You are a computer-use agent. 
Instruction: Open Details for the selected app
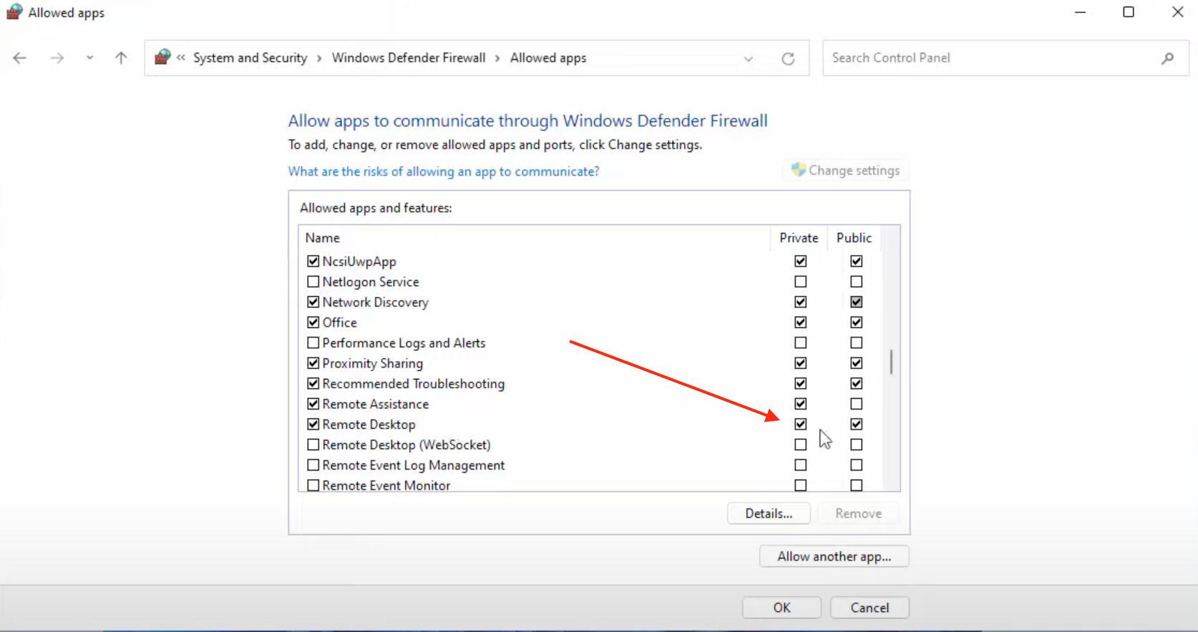(769, 513)
